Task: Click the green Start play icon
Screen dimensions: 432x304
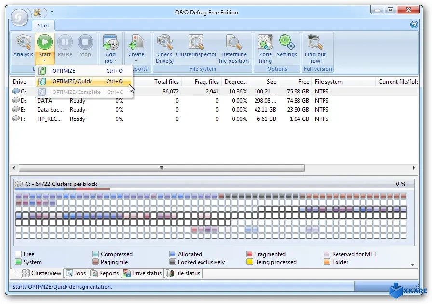Action: click(x=45, y=42)
